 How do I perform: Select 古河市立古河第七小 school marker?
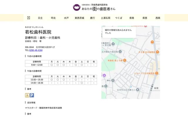(x=138, y=90)
